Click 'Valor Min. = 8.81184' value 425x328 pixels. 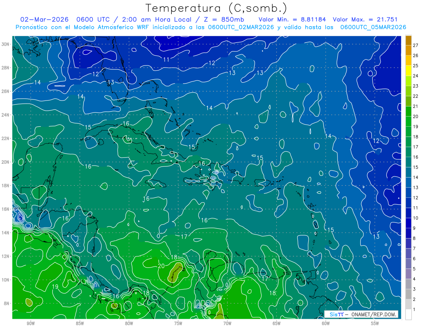(293, 19)
